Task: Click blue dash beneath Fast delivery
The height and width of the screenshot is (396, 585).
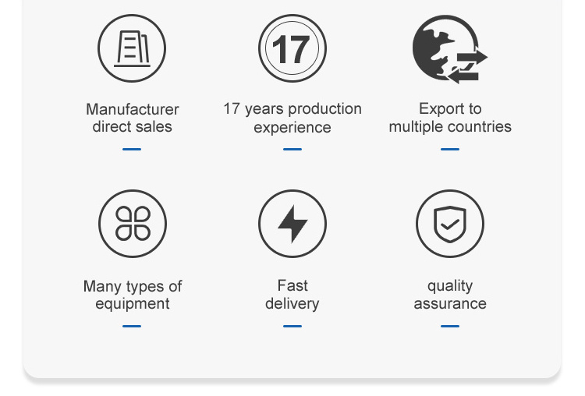Action: click(292, 326)
